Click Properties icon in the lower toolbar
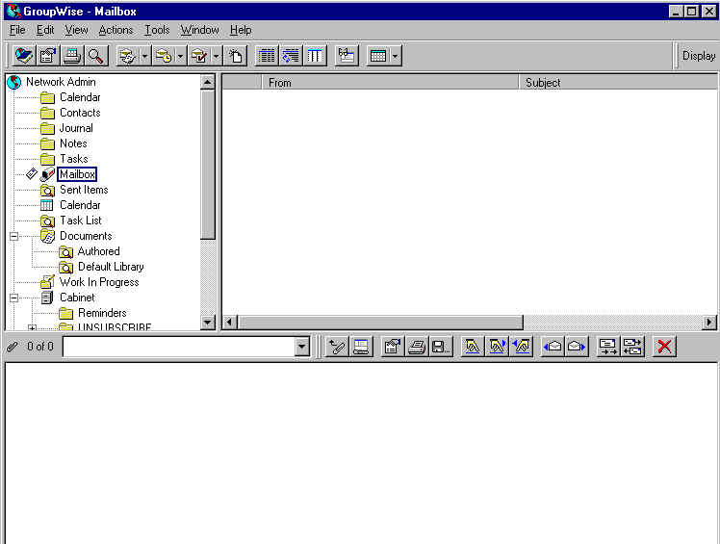 [393, 347]
